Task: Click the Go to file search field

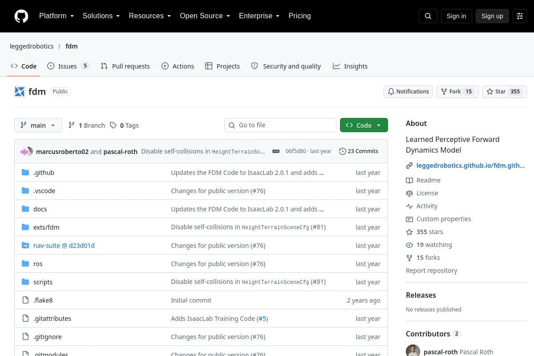Action: pos(280,125)
